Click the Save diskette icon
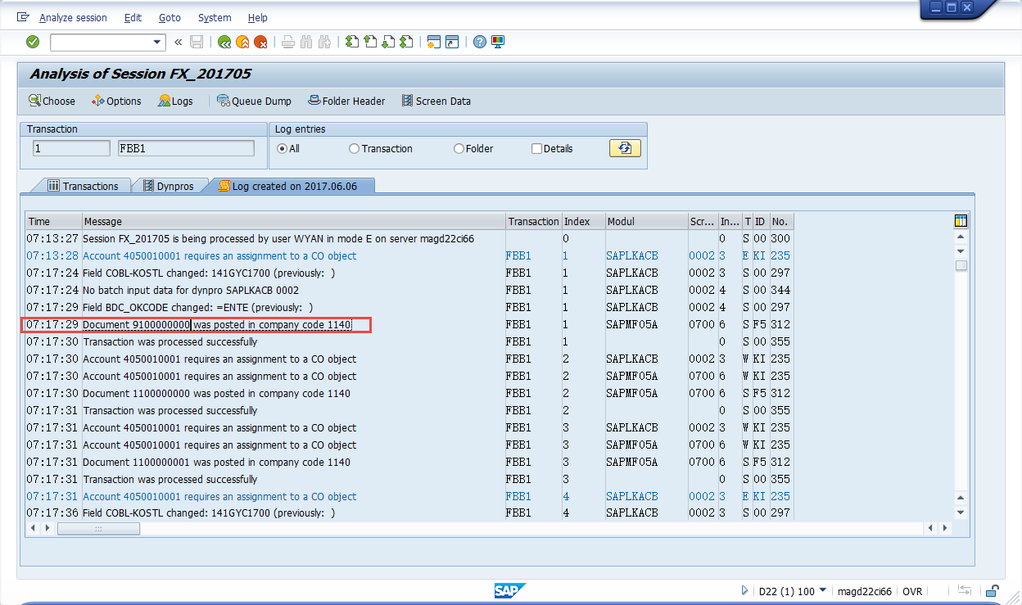 point(197,42)
